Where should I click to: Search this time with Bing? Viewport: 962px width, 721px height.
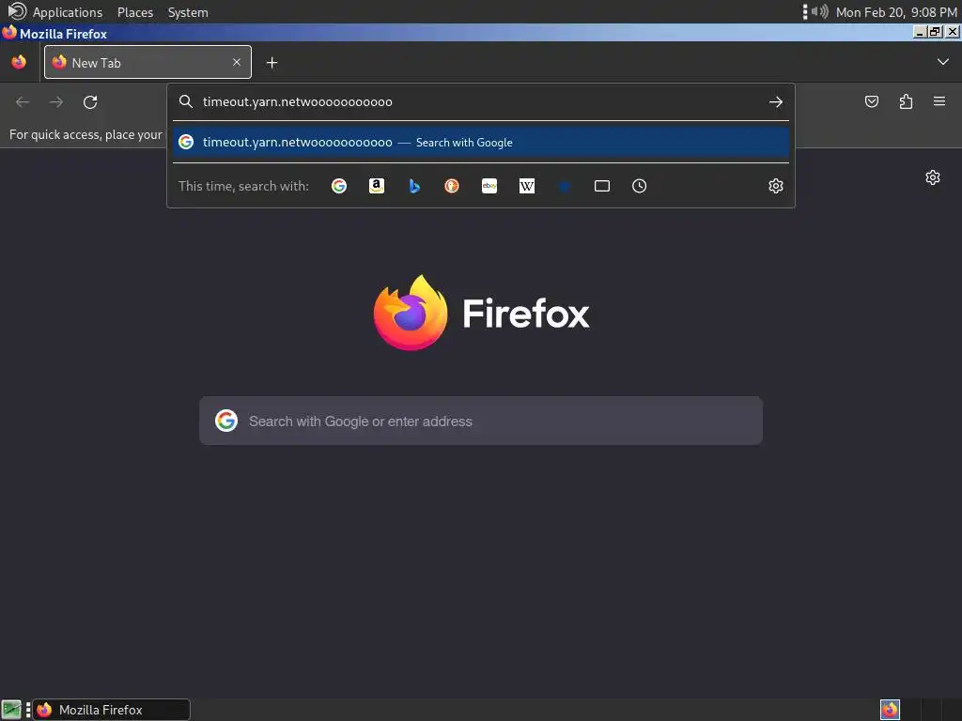414,186
